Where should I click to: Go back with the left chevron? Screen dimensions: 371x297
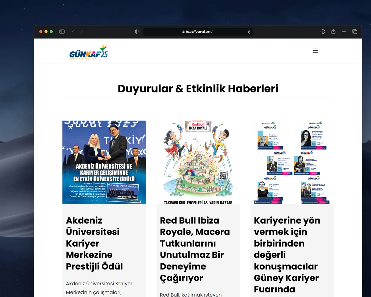point(73,32)
